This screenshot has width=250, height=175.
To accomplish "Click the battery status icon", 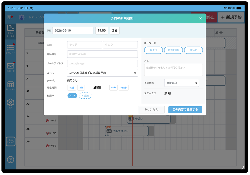I will coord(239,8).
